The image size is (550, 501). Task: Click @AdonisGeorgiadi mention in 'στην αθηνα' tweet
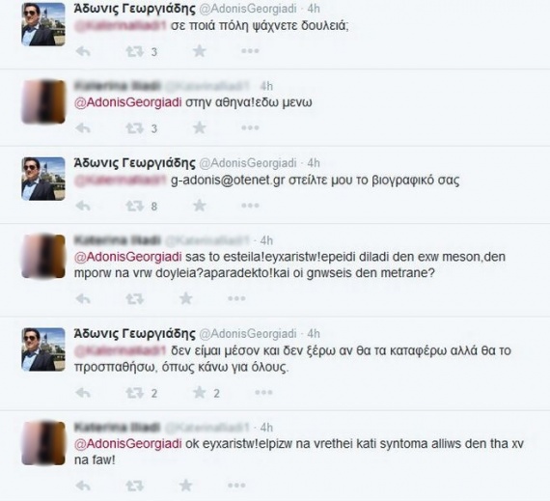click(x=128, y=102)
